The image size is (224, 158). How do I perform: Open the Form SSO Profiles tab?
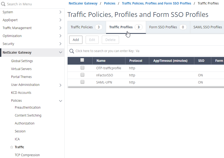[x=168, y=27]
